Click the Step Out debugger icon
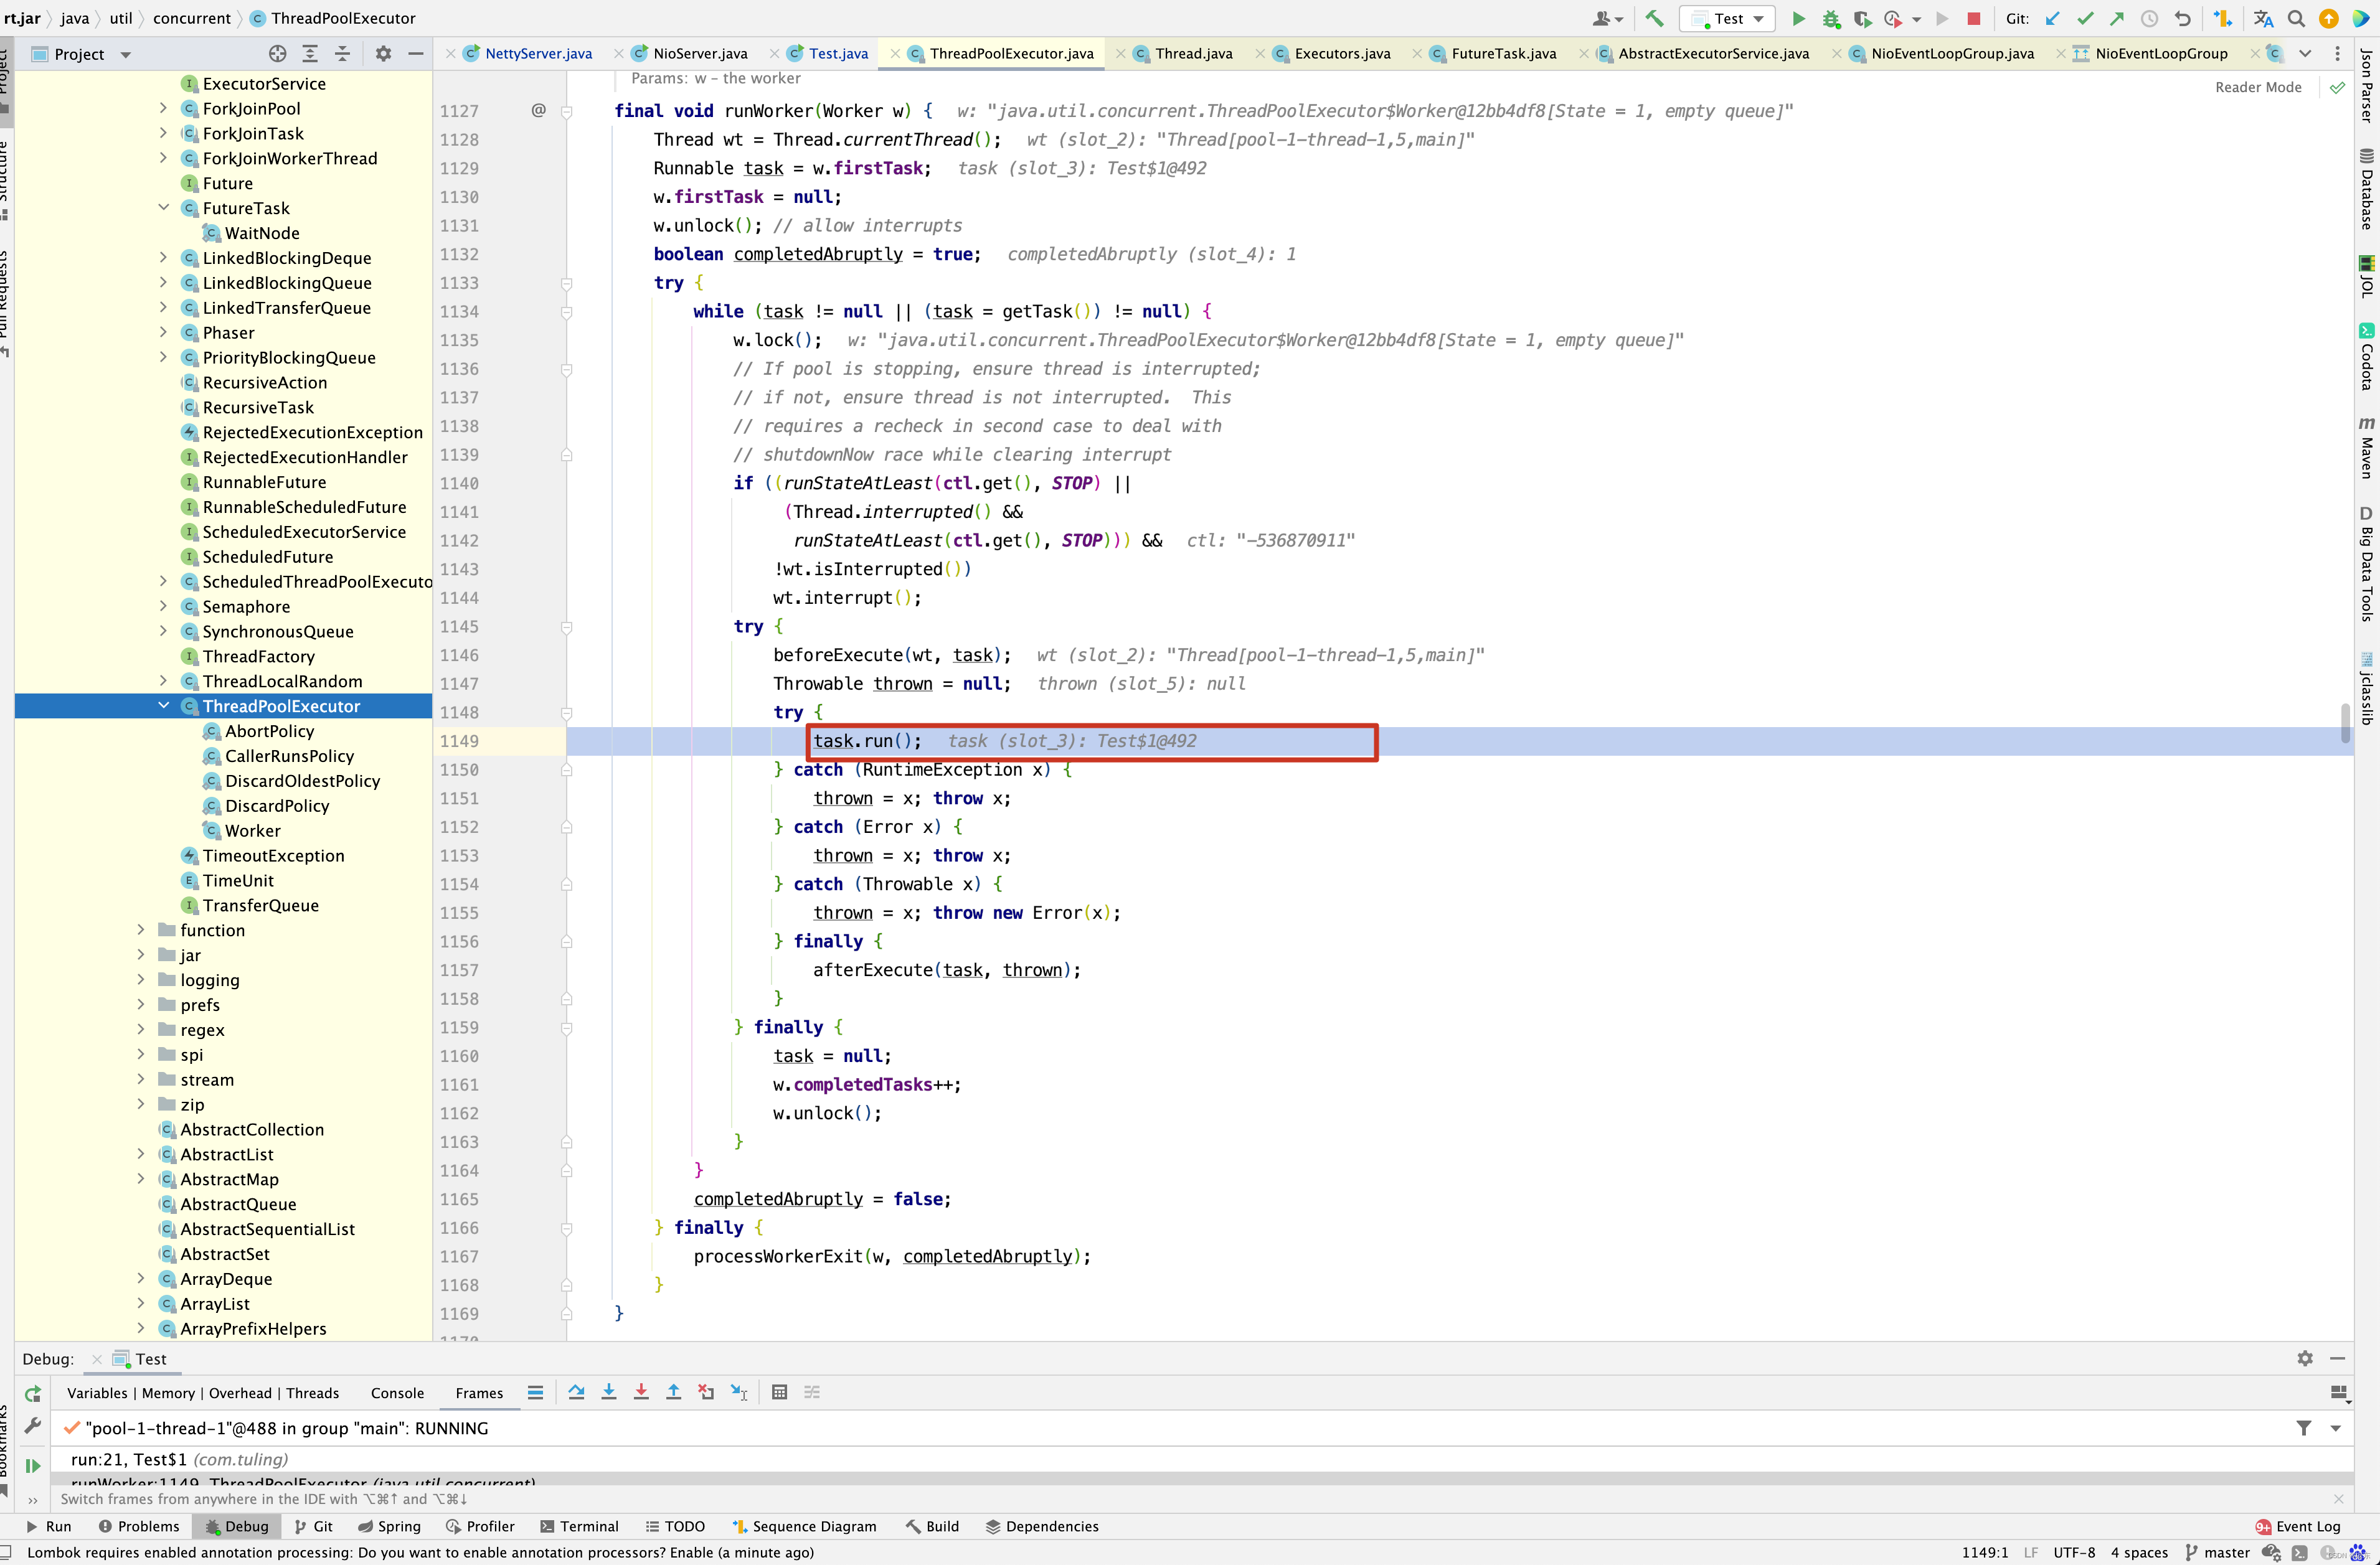2380x1565 pixels. 673,1392
